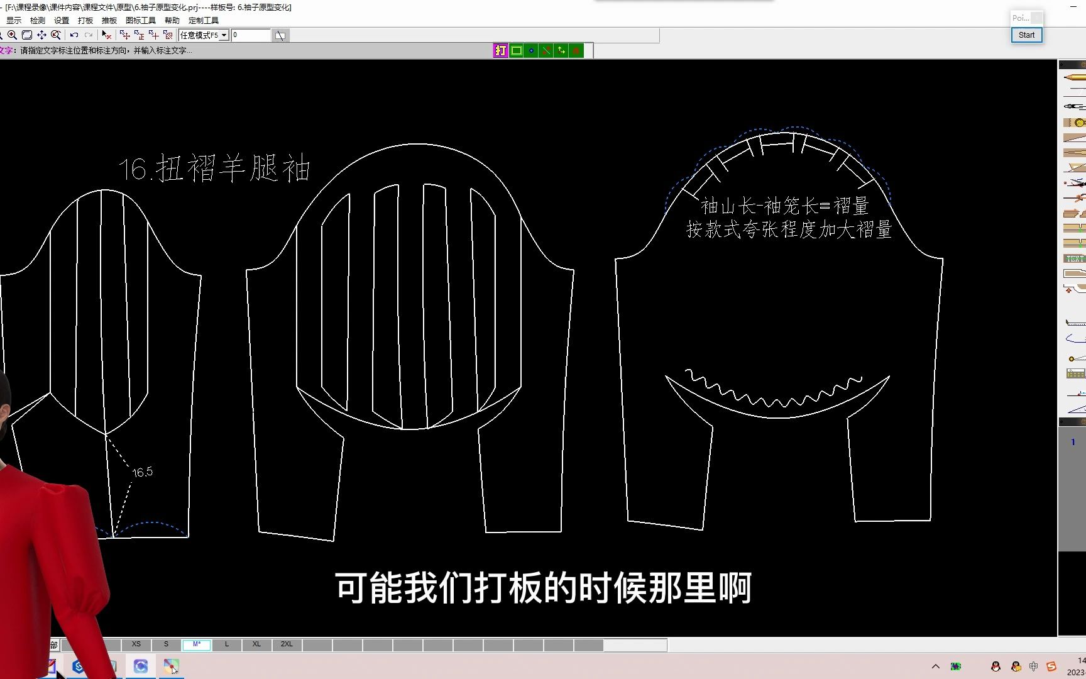Screen dimensions: 1086x679
Task: Open the blue hexagon taskbar app
Action: coord(79,666)
